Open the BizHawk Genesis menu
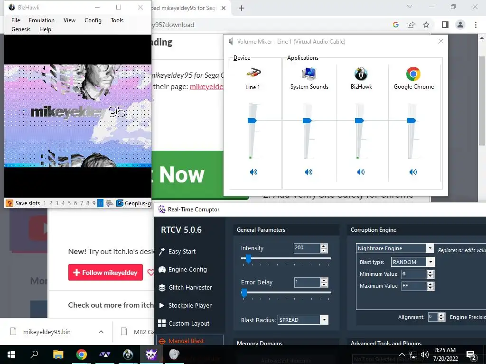486x364 pixels. click(21, 29)
